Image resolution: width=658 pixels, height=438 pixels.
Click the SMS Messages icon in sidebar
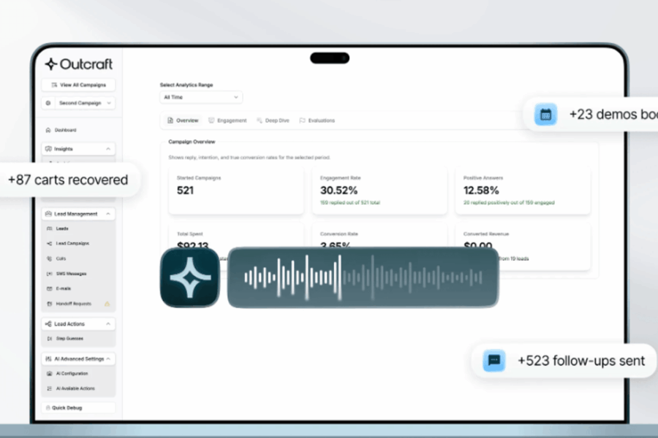coord(49,274)
